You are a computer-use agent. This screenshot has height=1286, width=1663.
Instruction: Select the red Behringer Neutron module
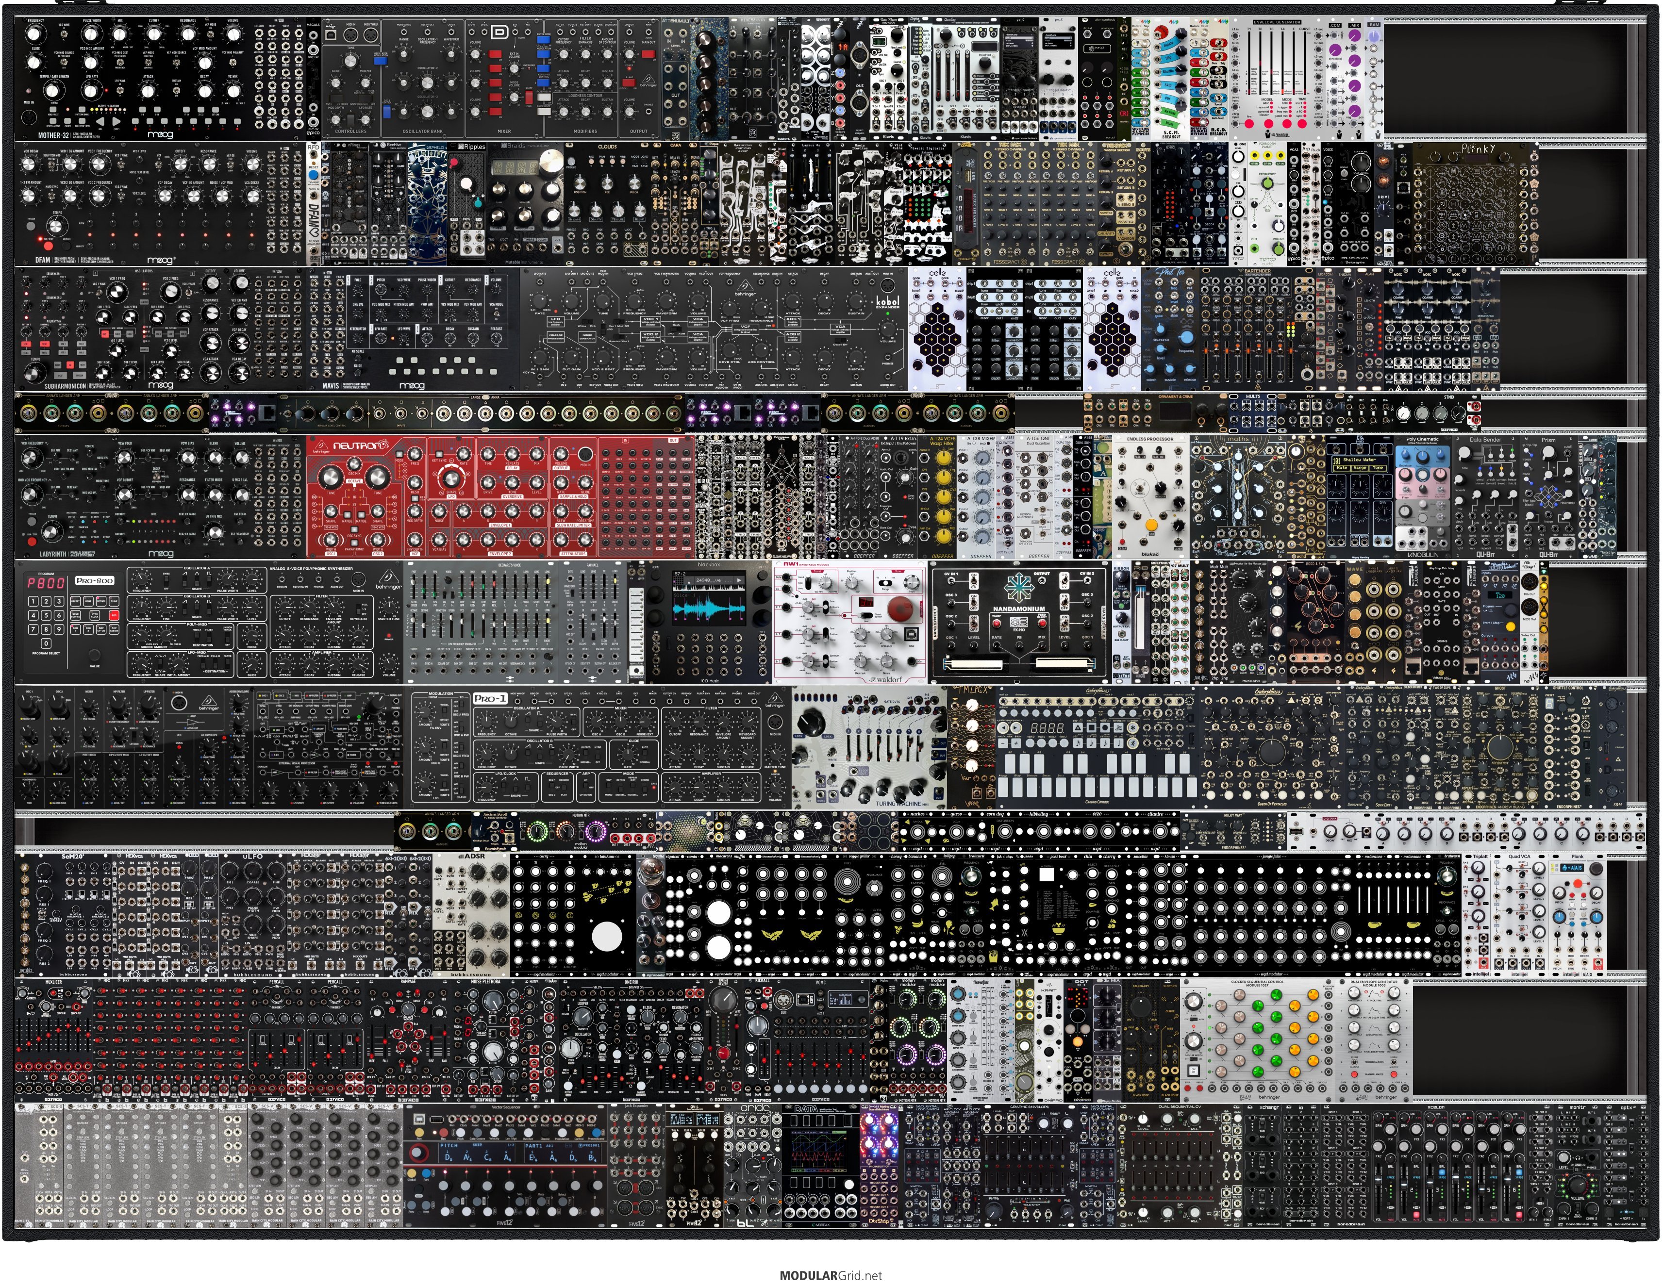pos(501,497)
